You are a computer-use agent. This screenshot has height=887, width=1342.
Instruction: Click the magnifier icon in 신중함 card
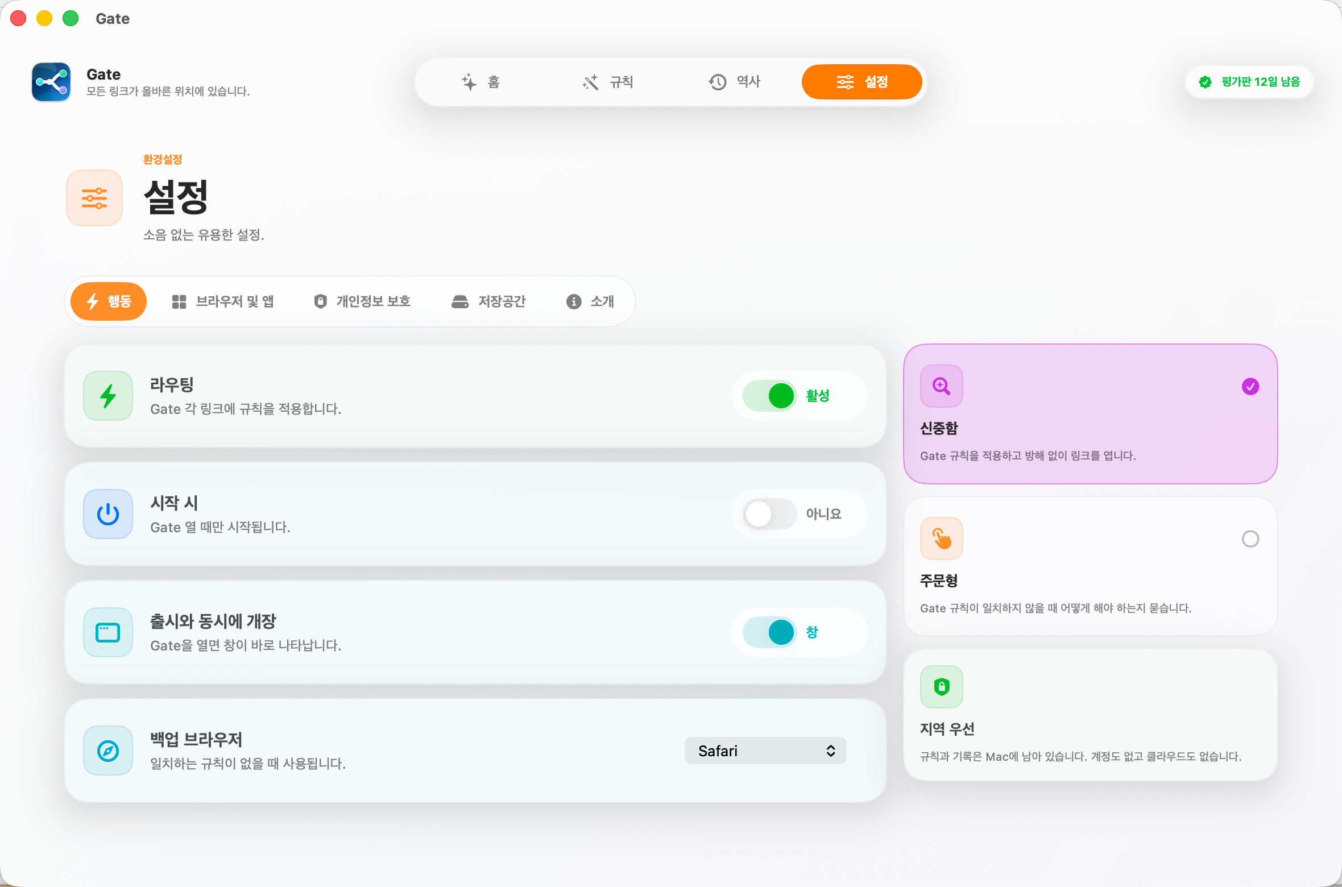coord(942,386)
